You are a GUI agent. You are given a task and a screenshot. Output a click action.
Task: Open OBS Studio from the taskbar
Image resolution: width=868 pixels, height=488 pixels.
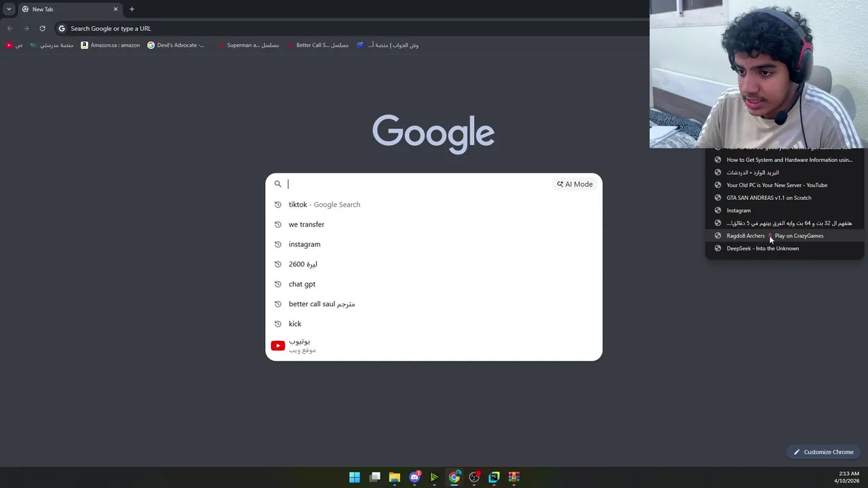(474, 477)
